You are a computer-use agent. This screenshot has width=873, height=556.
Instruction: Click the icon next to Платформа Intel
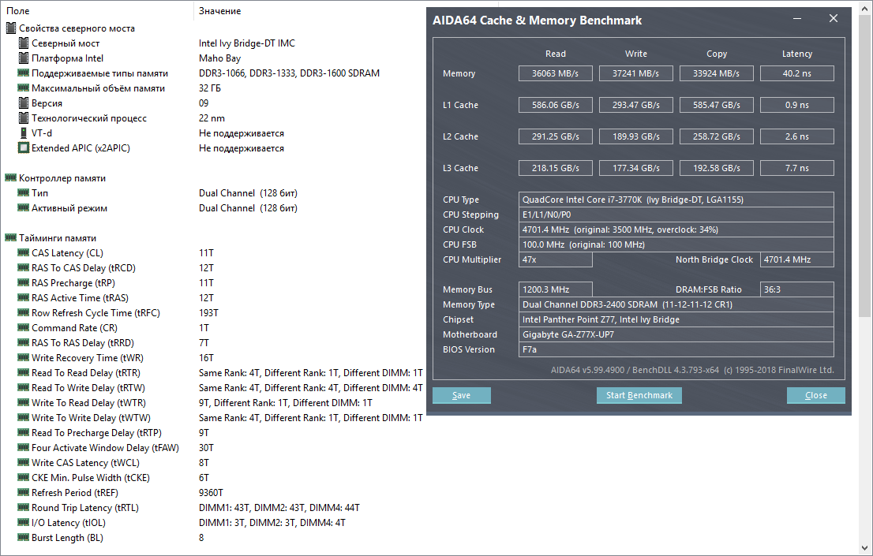click(24, 58)
